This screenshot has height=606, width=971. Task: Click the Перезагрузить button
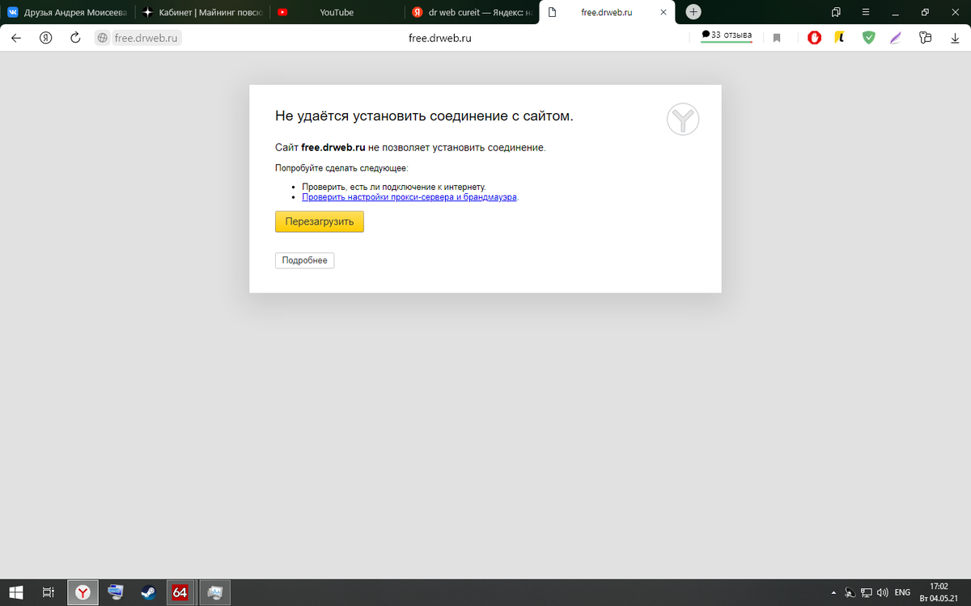(320, 221)
